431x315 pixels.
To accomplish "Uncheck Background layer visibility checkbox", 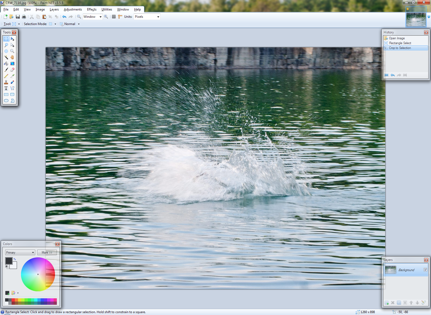I will [x=425, y=270].
